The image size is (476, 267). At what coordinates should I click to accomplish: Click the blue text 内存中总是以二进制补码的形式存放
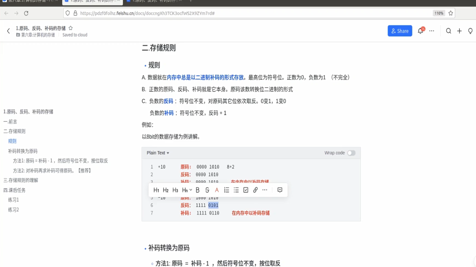point(205,77)
